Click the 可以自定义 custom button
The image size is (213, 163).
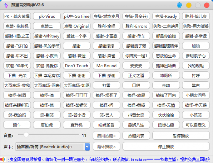(196, 125)
